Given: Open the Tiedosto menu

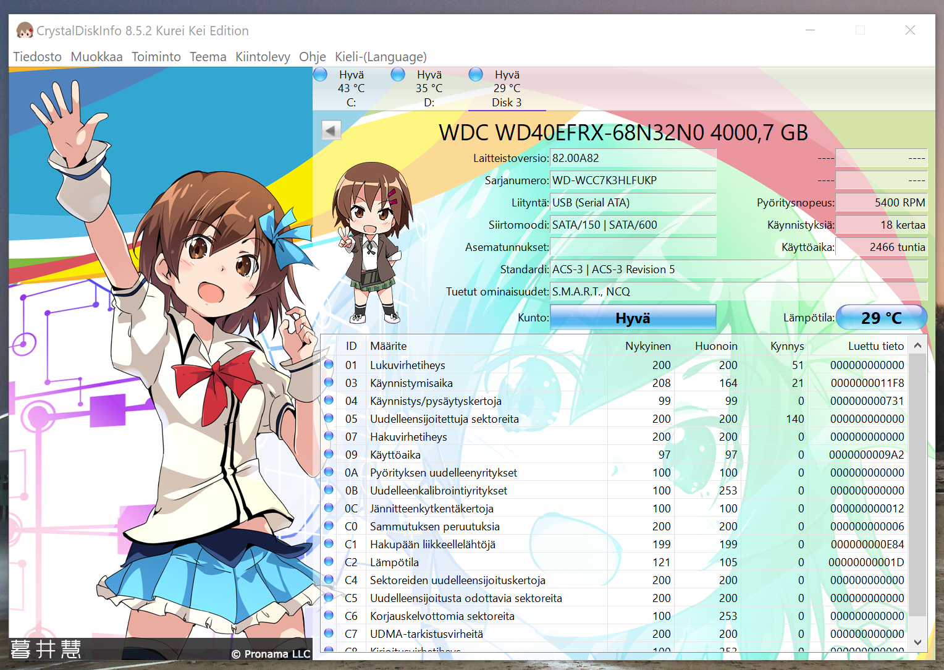Looking at the screenshot, I should click(x=38, y=57).
